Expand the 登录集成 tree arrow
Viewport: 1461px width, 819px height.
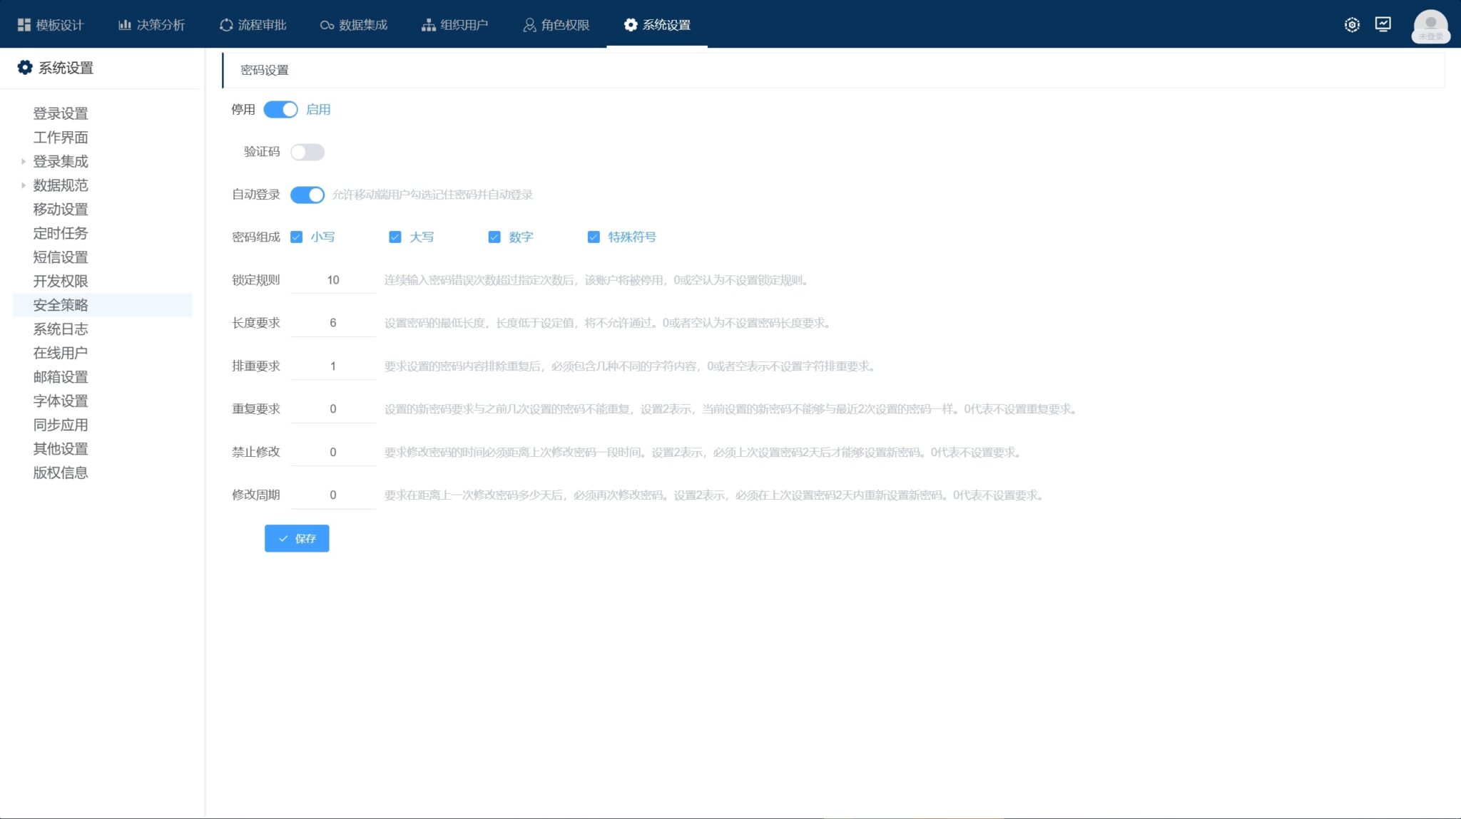[24, 162]
